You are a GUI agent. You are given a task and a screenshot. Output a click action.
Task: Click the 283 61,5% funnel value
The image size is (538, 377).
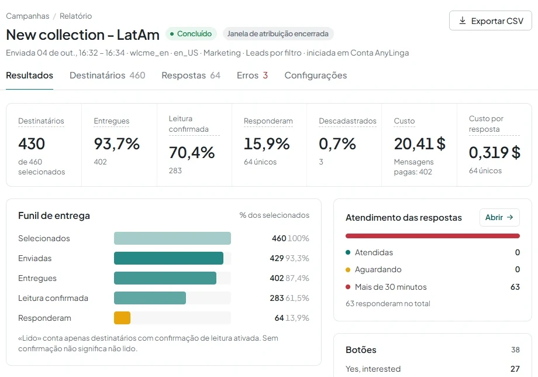pos(289,298)
